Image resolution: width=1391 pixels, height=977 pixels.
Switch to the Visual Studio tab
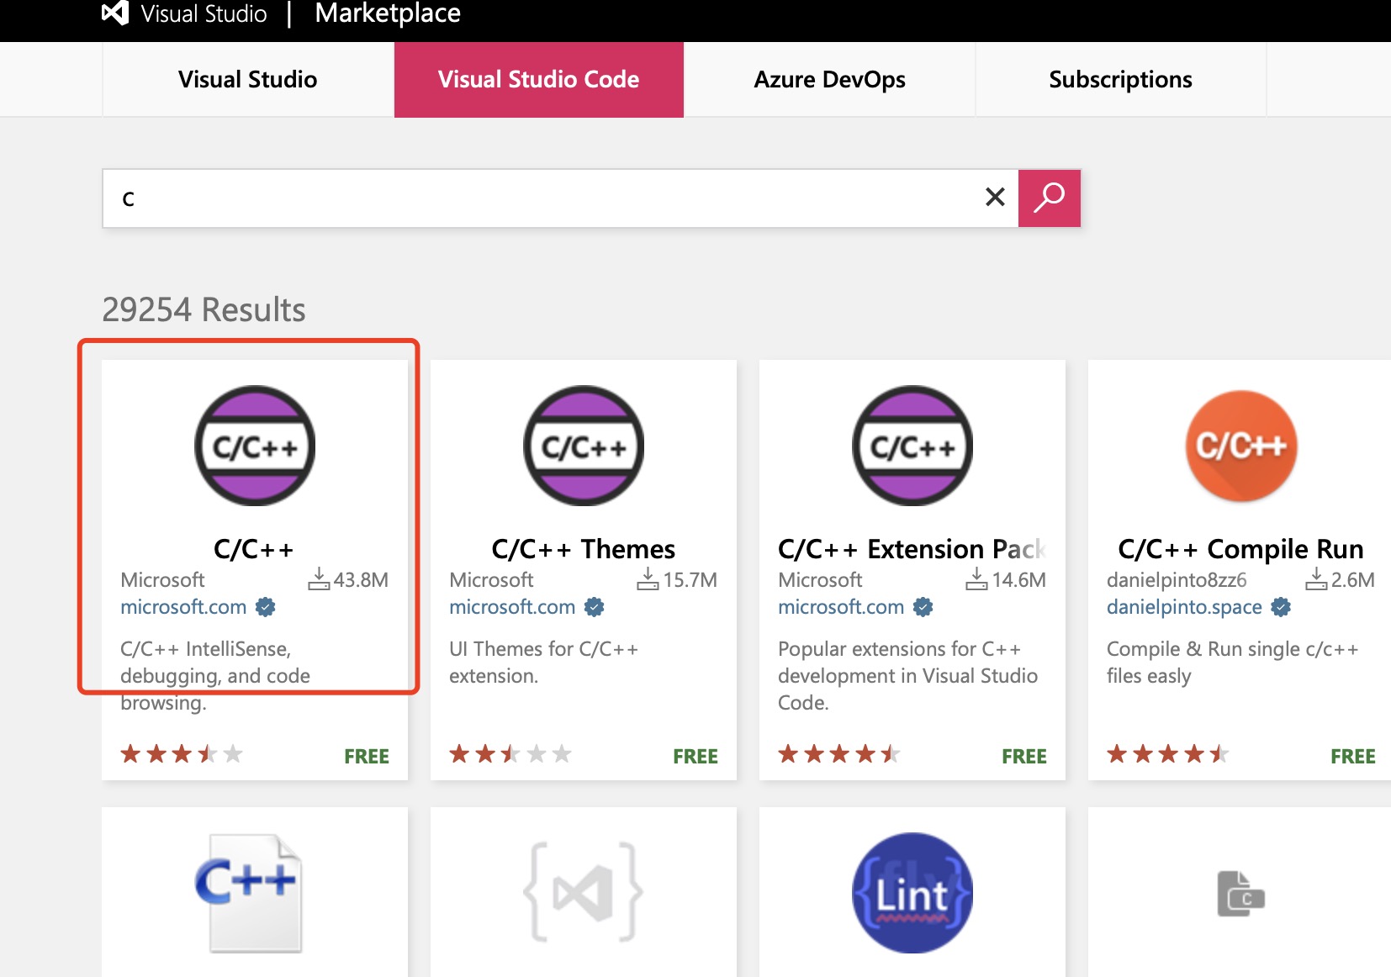pos(248,80)
